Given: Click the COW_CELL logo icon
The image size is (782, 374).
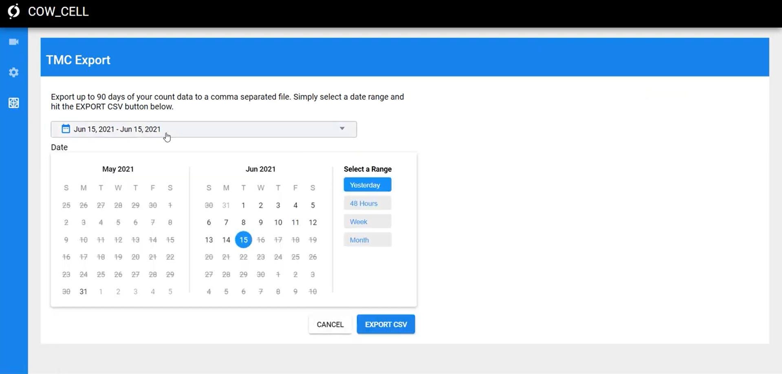Looking at the screenshot, I should point(14,11).
